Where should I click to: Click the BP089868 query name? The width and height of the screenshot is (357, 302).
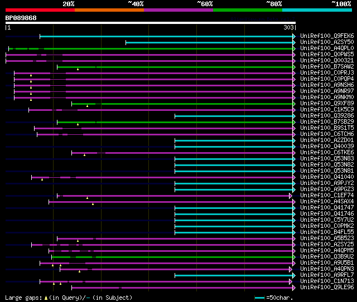[x=21, y=18]
